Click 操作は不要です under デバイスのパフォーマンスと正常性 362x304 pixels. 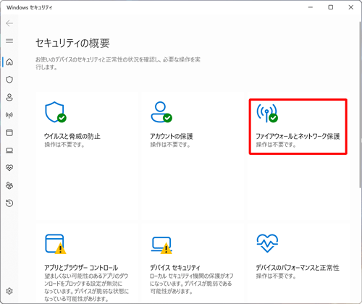276,276
